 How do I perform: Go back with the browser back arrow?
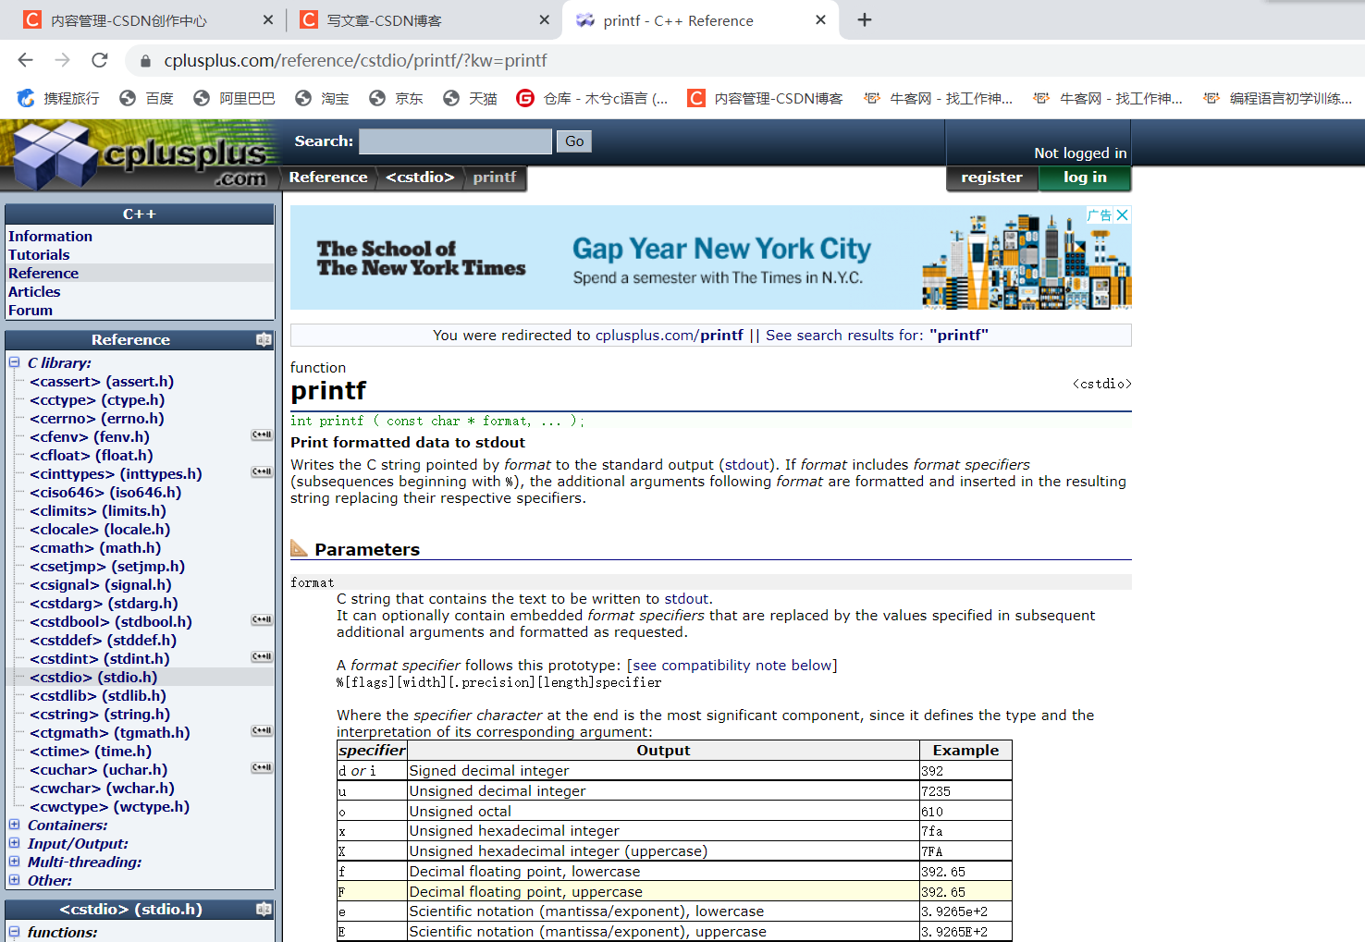pyautogui.click(x=25, y=60)
